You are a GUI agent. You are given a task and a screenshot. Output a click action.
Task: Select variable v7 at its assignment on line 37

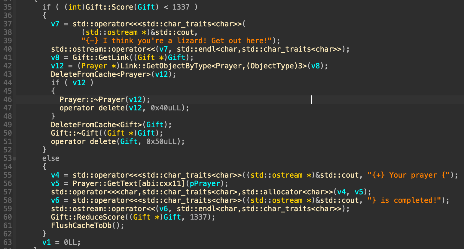(x=55, y=24)
